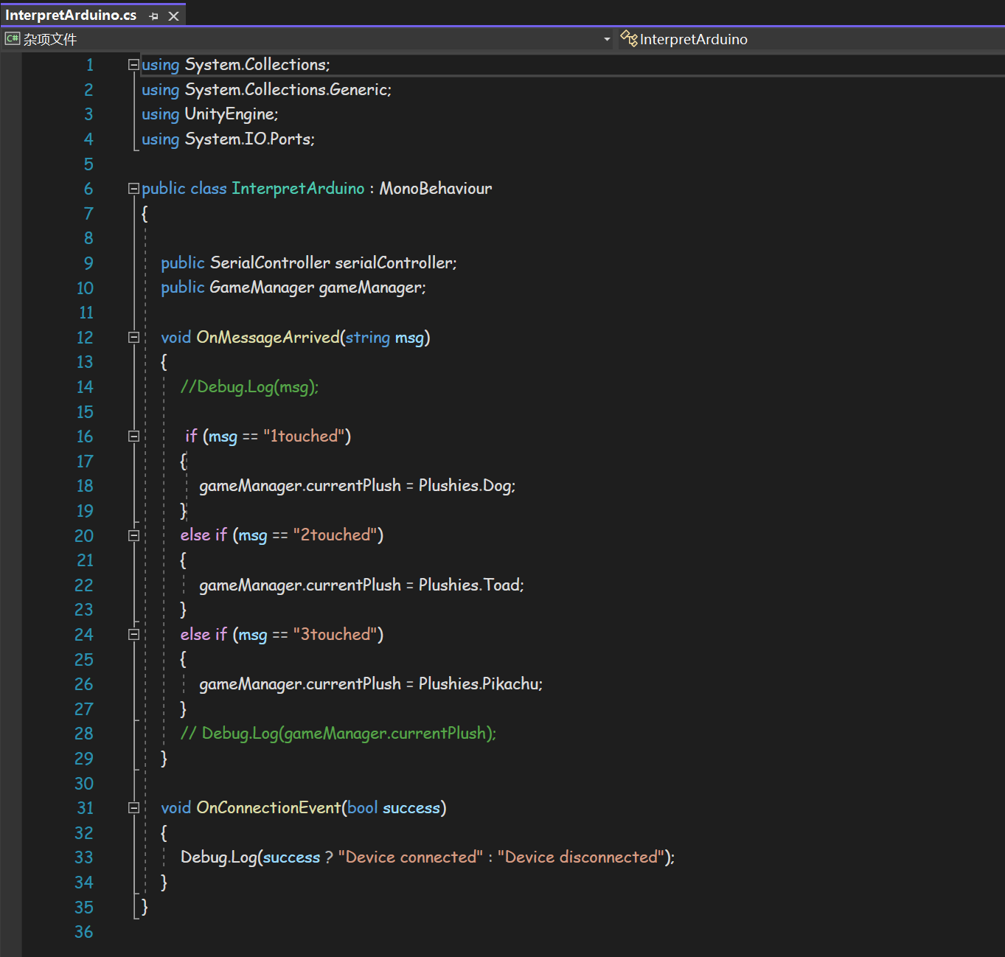This screenshot has height=957, width=1005.
Task: Click line number 36
Action: tap(84, 932)
